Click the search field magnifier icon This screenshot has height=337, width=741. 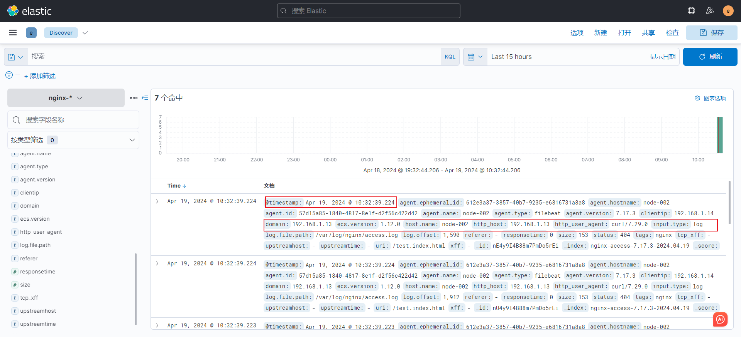(16, 120)
